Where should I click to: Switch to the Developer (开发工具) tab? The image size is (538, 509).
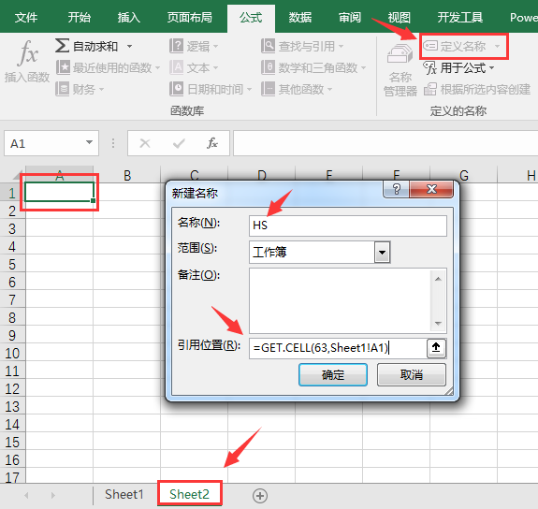pyautogui.click(x=459, y=17)
